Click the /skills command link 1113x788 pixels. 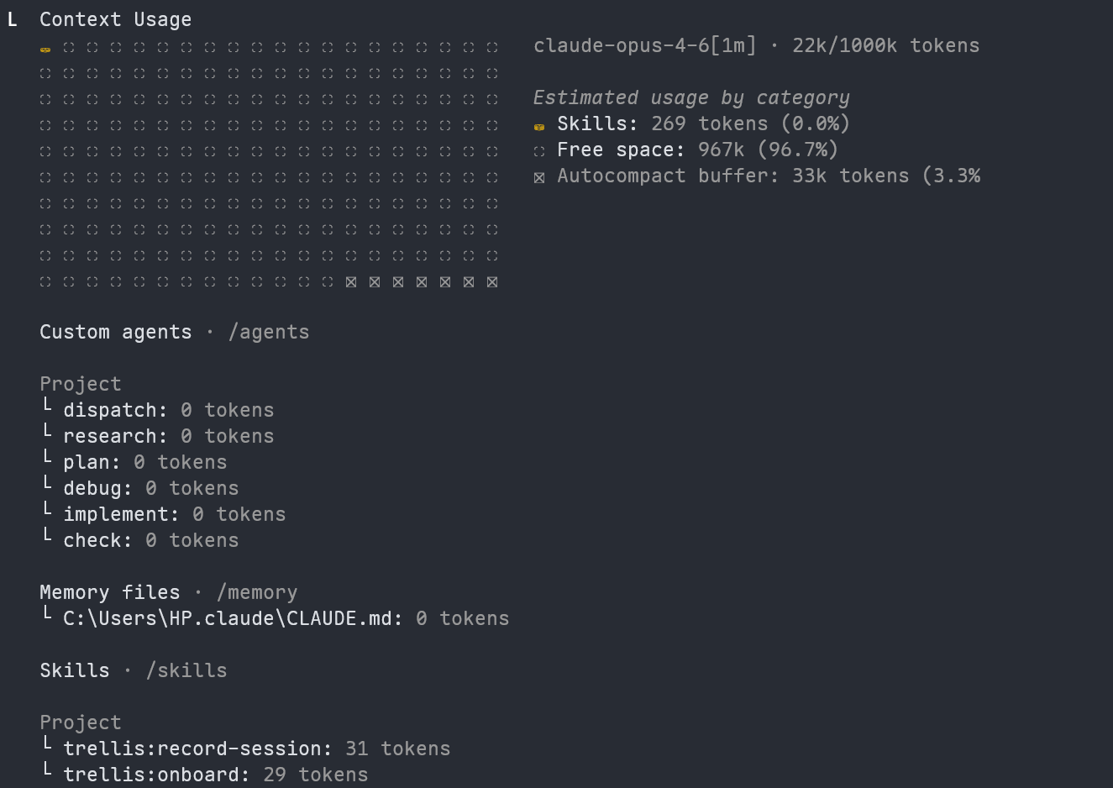coord(186,670)
